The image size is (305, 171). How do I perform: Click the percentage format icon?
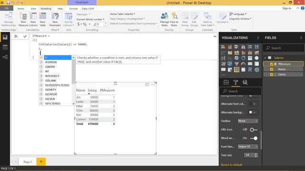click(85, 24)
